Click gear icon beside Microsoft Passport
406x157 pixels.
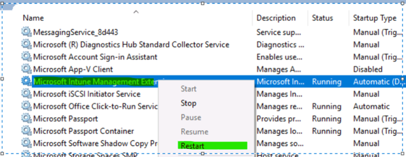point(26,119)
